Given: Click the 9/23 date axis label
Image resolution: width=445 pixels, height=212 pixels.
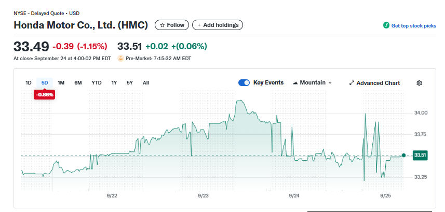Looking at the screenshot, I should 203,196.
